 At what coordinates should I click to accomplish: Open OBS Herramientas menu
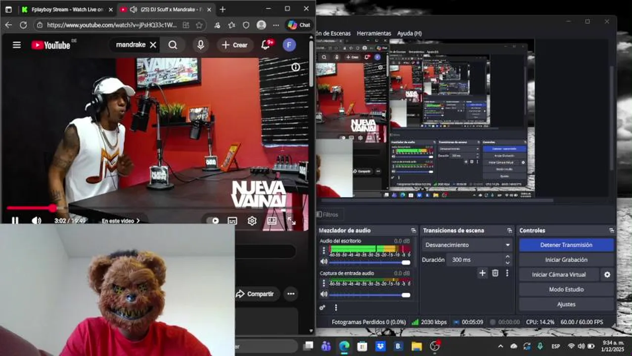tap(374, 33)
